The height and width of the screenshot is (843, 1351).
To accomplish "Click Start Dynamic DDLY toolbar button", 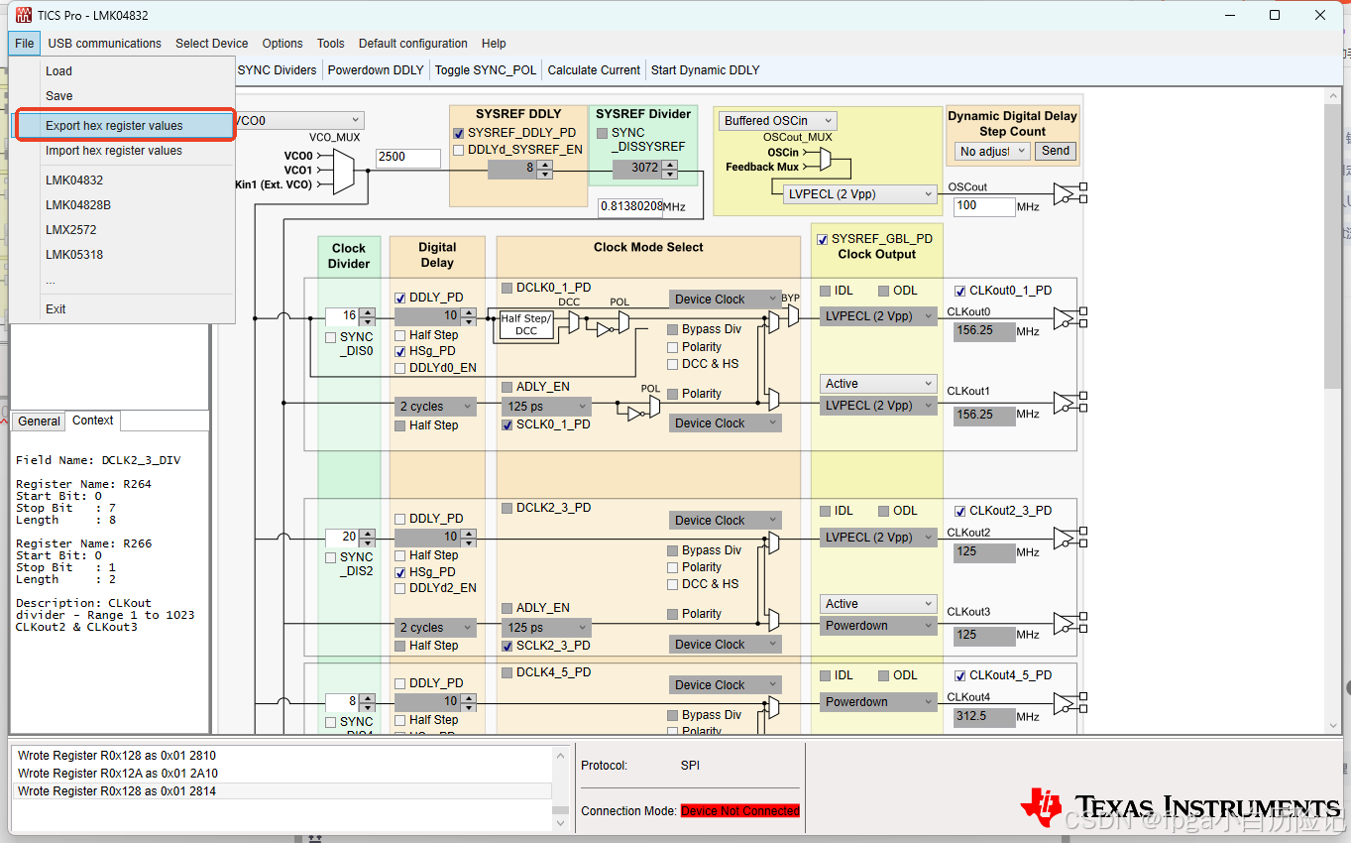I will 706,70.
